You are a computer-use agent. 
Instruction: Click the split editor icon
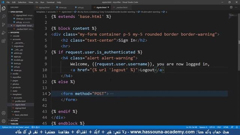click(x=231, y=7)
